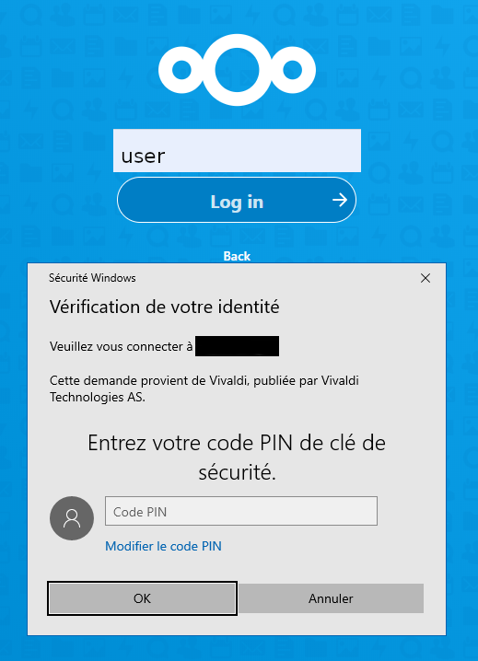Click the Sécurité Windows title text

[x=92, y=278]
